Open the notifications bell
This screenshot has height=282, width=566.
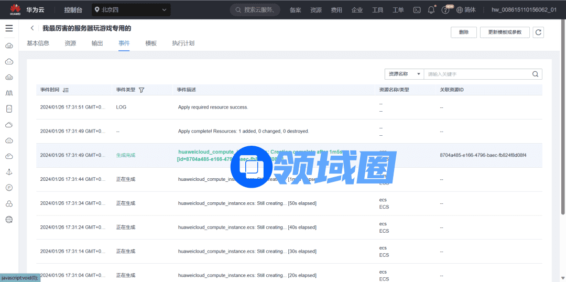[x=431, y=10]
